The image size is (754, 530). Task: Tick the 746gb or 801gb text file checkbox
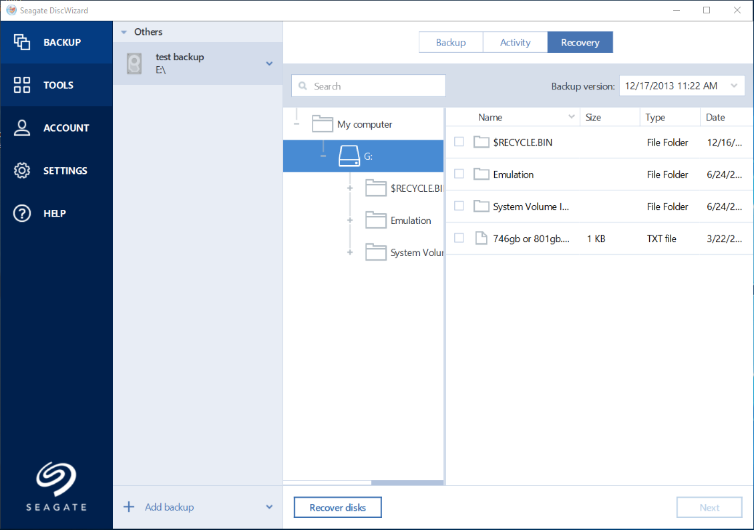[x=459, y=238]
